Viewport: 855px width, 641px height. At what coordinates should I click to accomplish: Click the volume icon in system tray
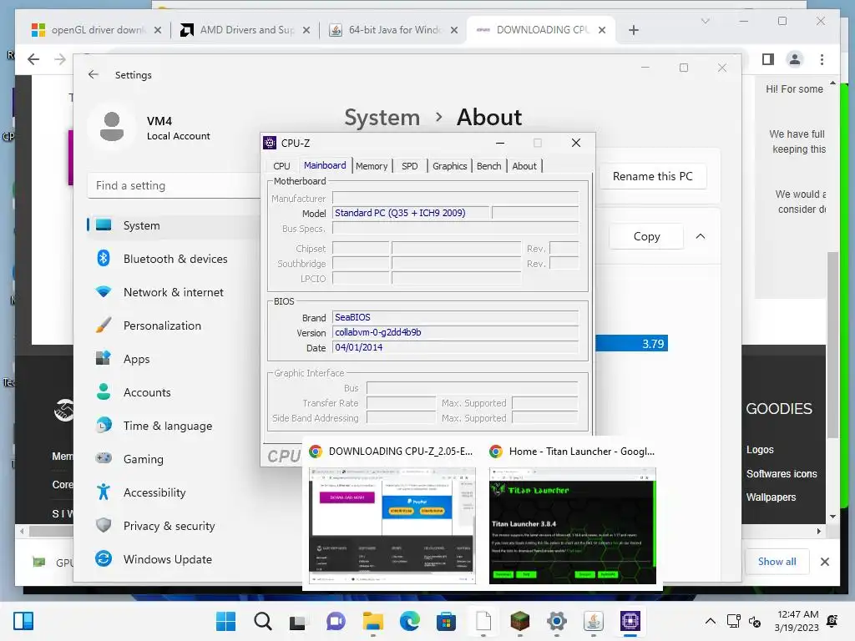755,621
